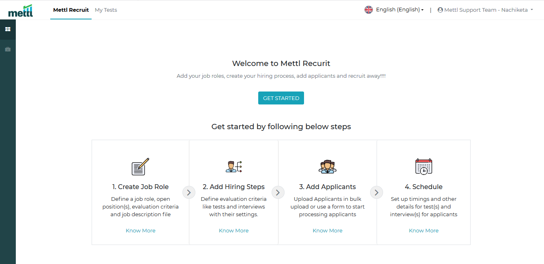Open Know More under Add Applicants

click(x=327, y=230)
